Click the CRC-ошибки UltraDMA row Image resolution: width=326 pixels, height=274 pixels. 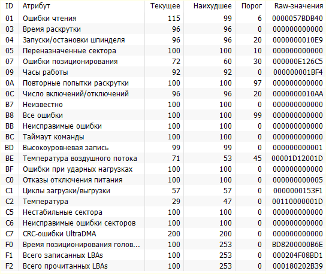coord(163,234)
